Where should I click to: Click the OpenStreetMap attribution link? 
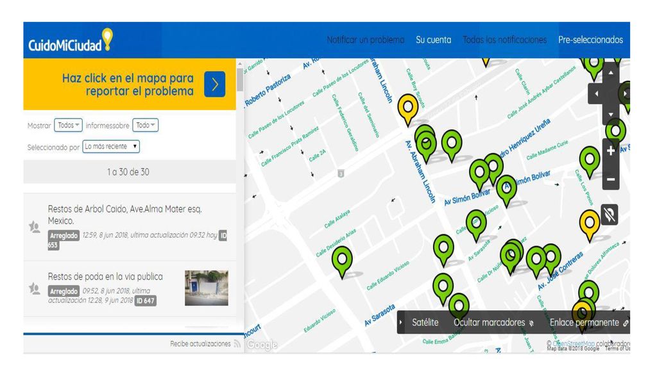point(574,343)
